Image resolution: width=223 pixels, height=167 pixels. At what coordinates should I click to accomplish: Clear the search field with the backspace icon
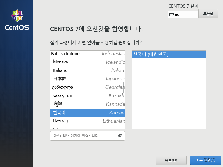click(x=120, y=136)
